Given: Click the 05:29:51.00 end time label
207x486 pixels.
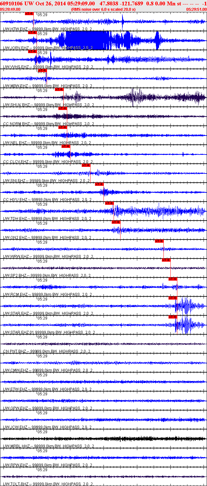Looking at the screenshot, I should click(196, 9).
